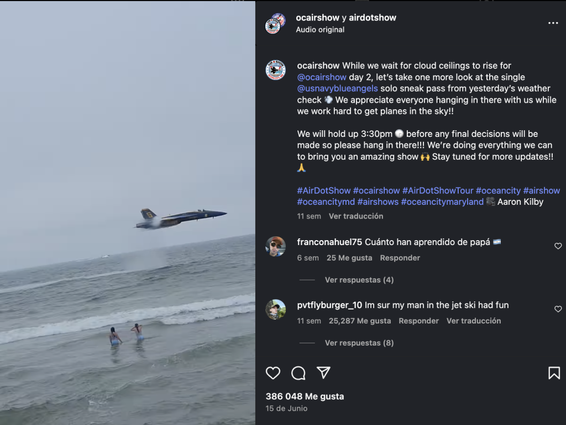Reply to franconahuel75's comment
Viewport: 566px width, 425px height.
pyautogui.click(x=400, y=258)
